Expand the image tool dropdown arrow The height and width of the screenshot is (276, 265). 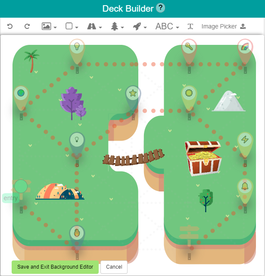point(55,27)
